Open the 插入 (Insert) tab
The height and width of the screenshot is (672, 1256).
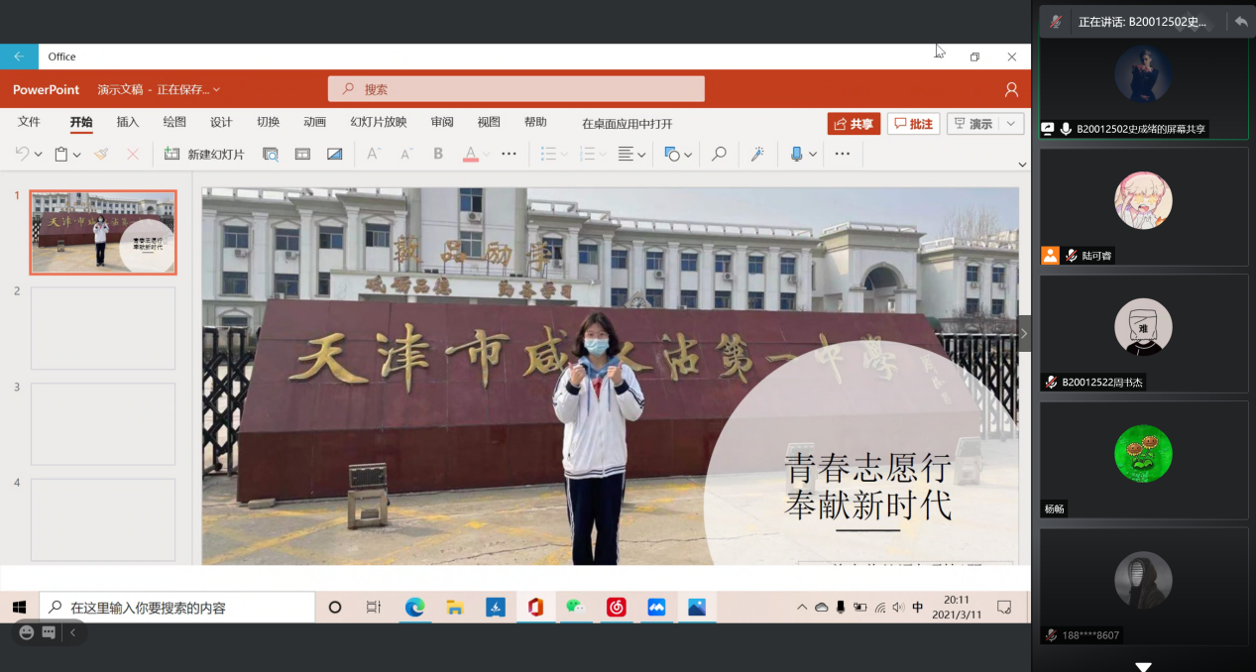pos(128,123)
